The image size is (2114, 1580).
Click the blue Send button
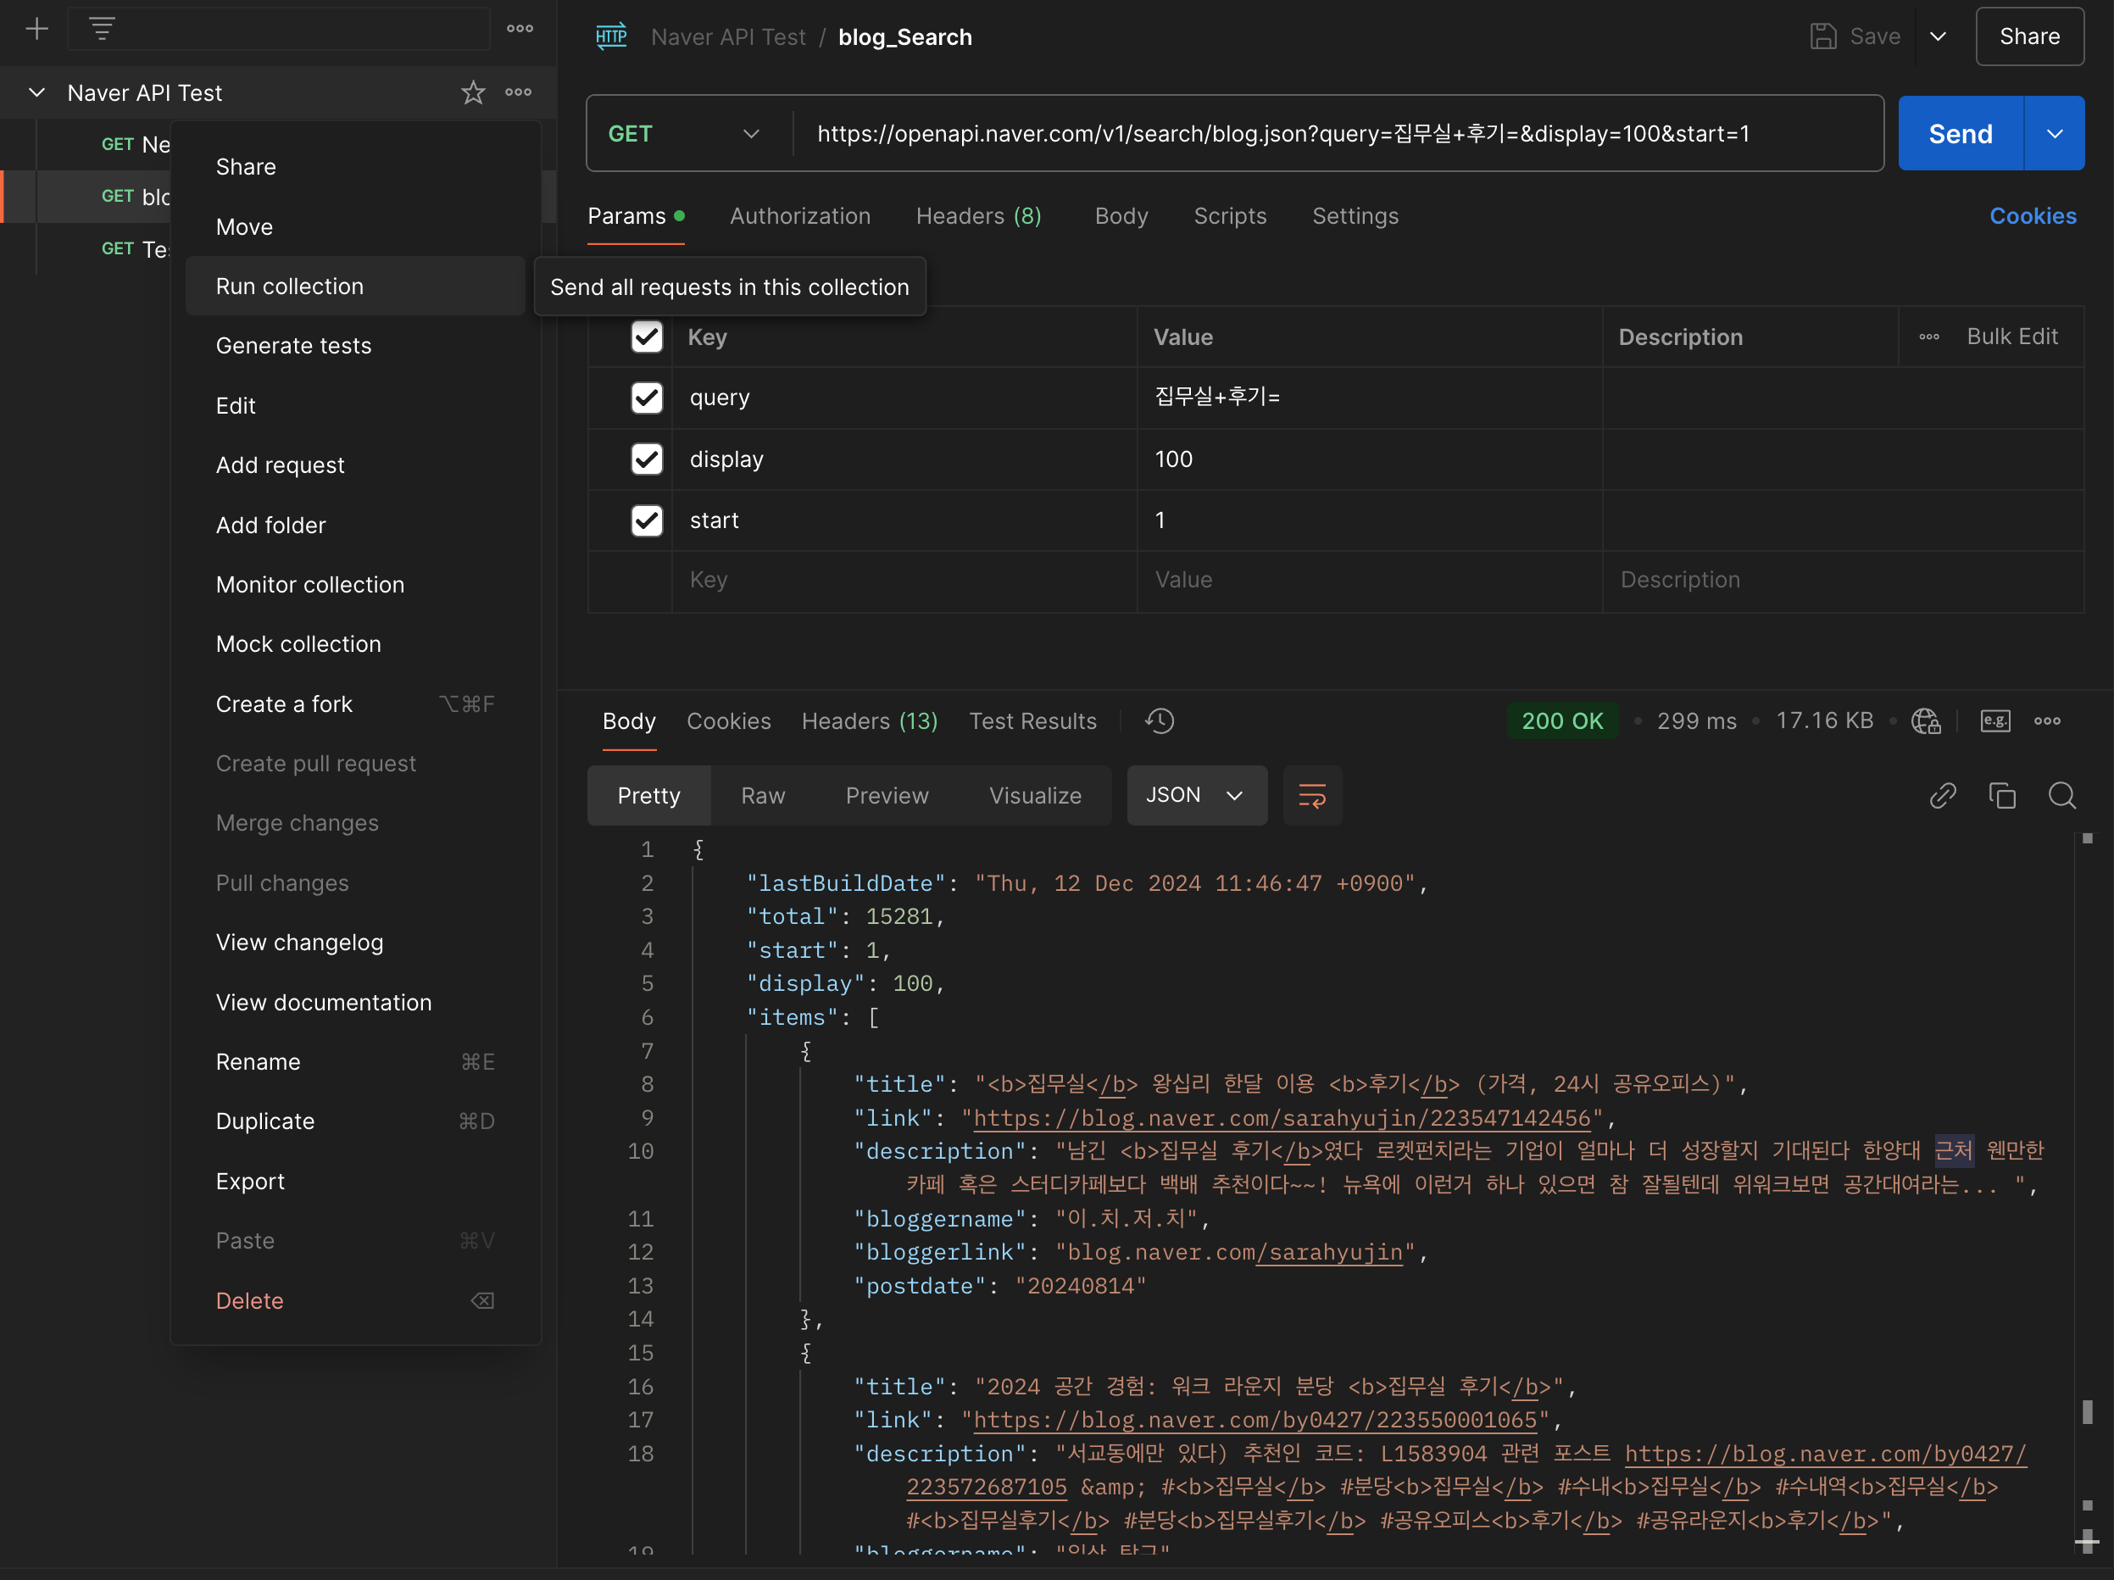click(x=1960, y=134)
